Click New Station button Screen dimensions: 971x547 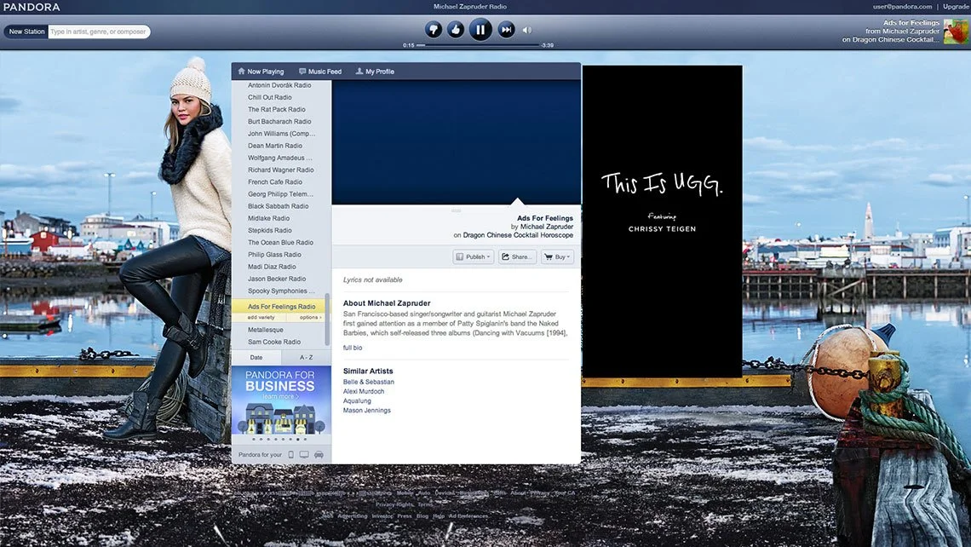(x=26, y=32)
